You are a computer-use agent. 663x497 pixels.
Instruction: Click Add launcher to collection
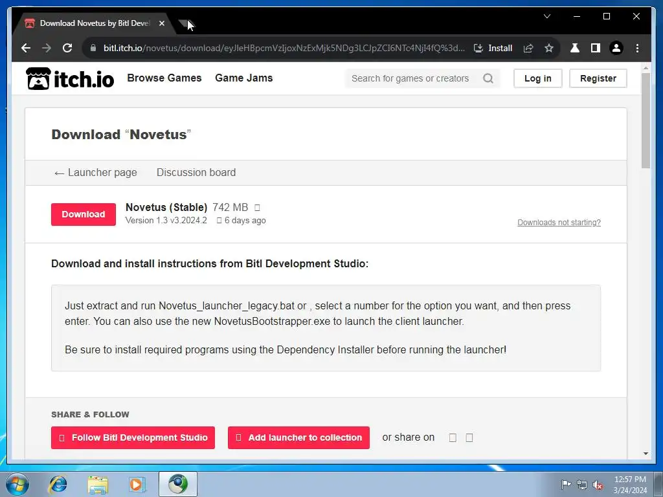click(298, 437)
